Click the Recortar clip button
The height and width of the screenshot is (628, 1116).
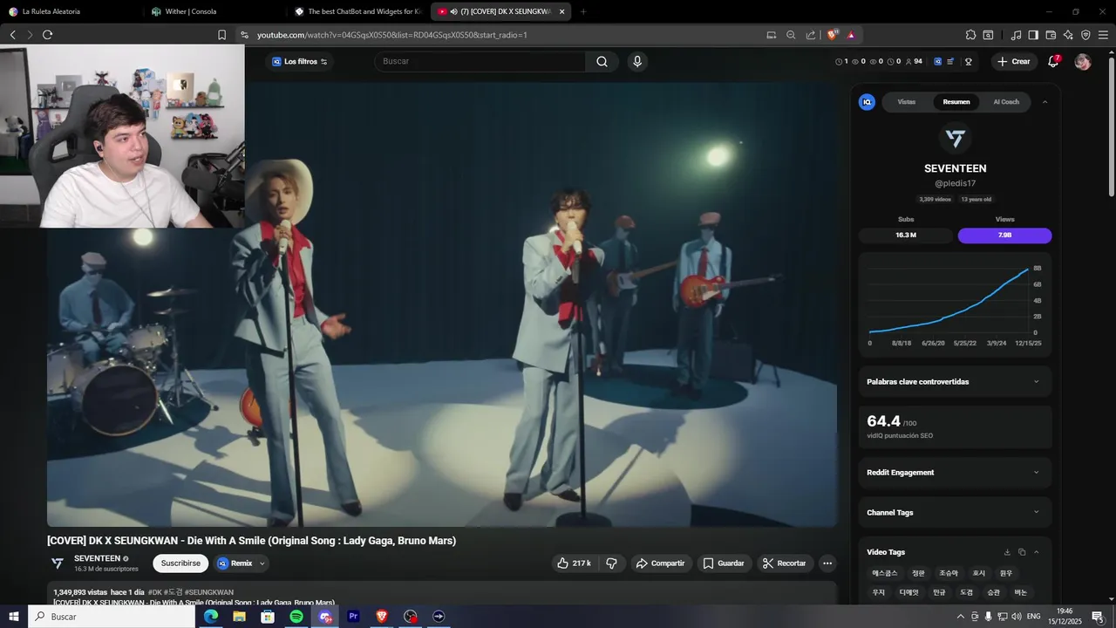pos(785,563)
